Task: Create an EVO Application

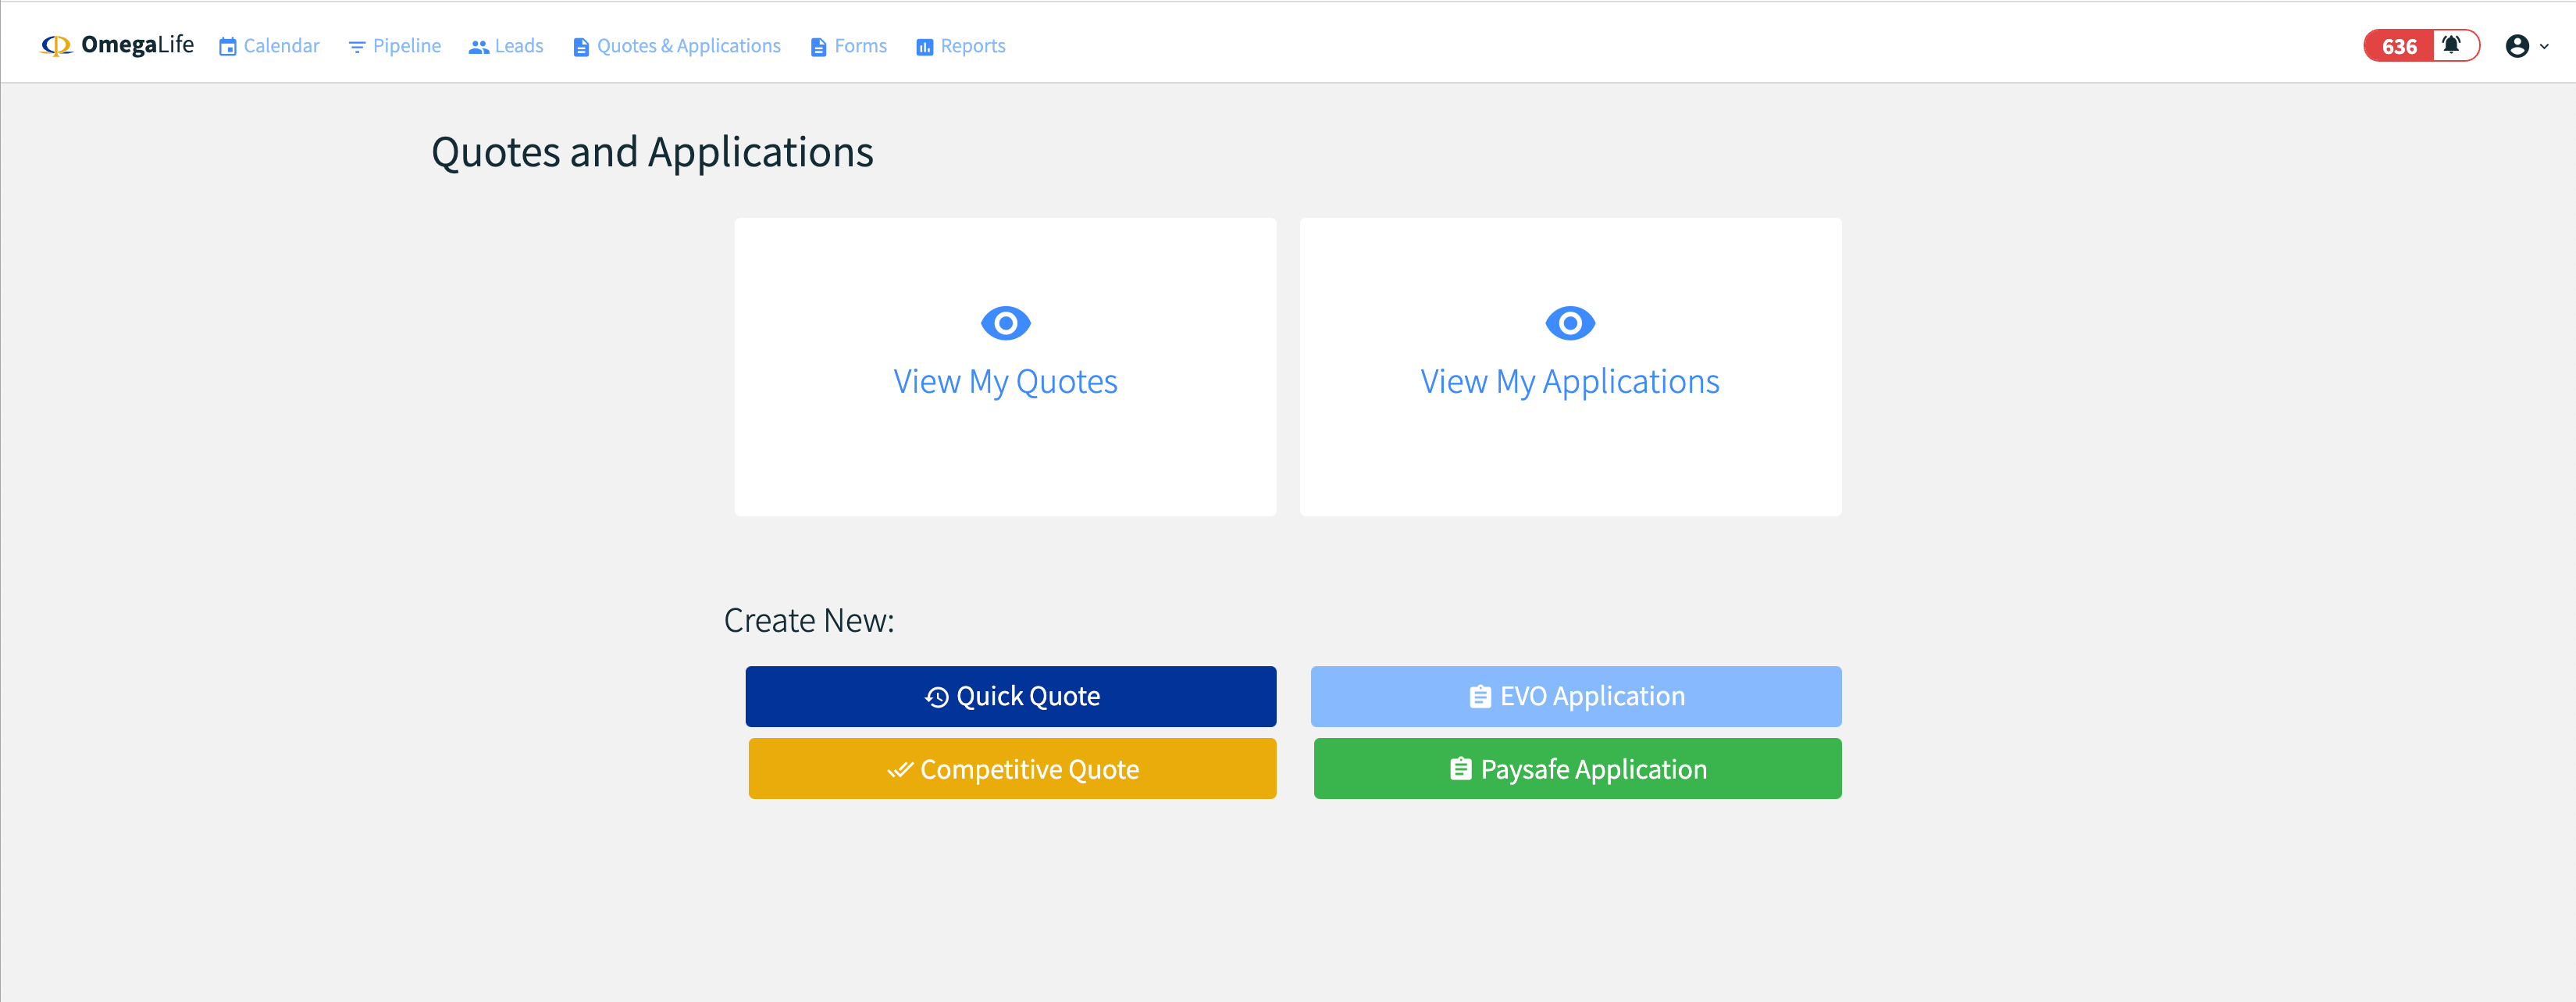Action: (x=1576, y=696)
